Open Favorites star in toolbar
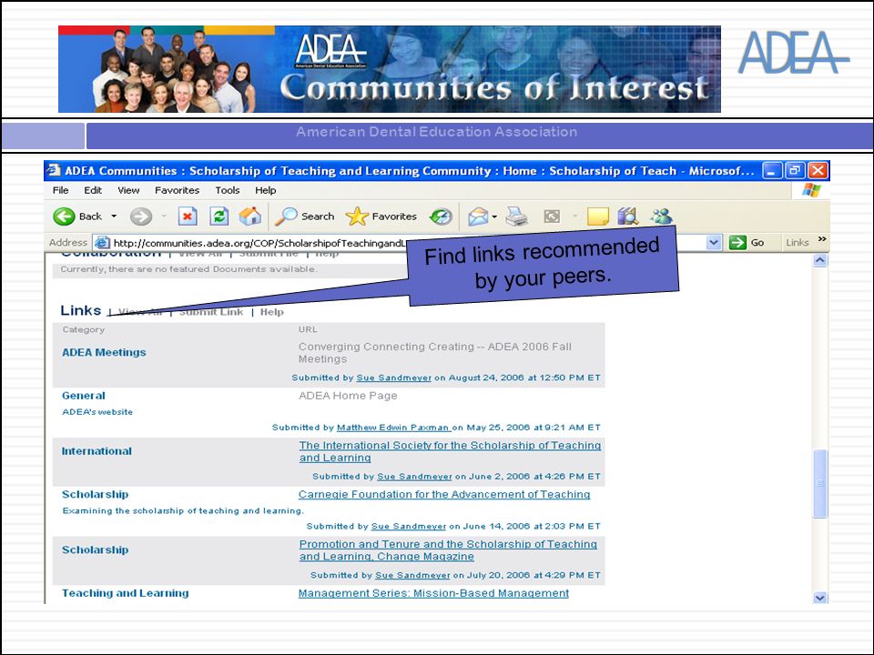 381,217
